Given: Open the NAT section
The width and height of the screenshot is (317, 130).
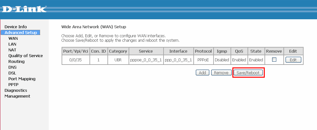Looking at the screenshot, I should tap(12, 50).
